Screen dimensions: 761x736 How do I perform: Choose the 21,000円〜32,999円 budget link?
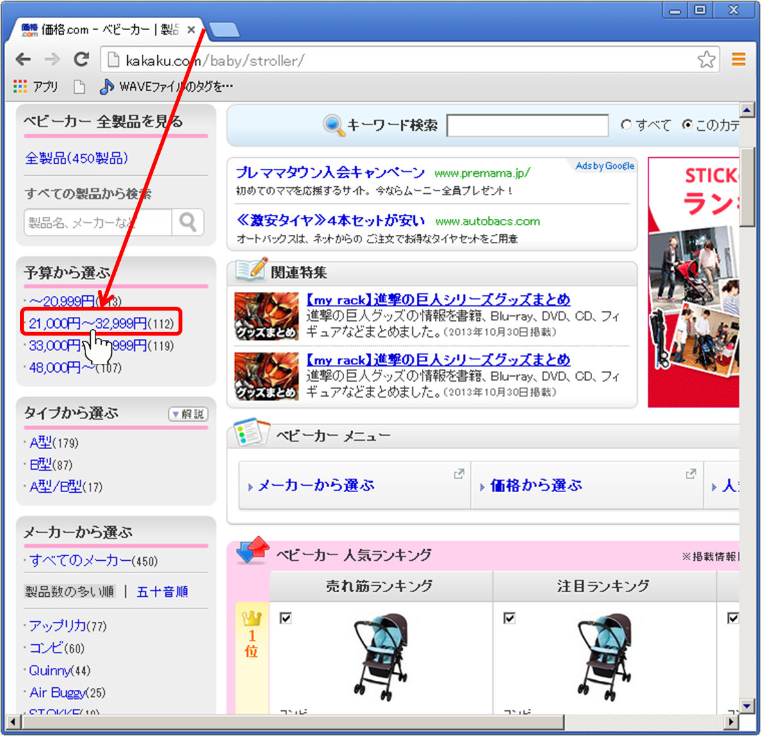coord(88,323)
